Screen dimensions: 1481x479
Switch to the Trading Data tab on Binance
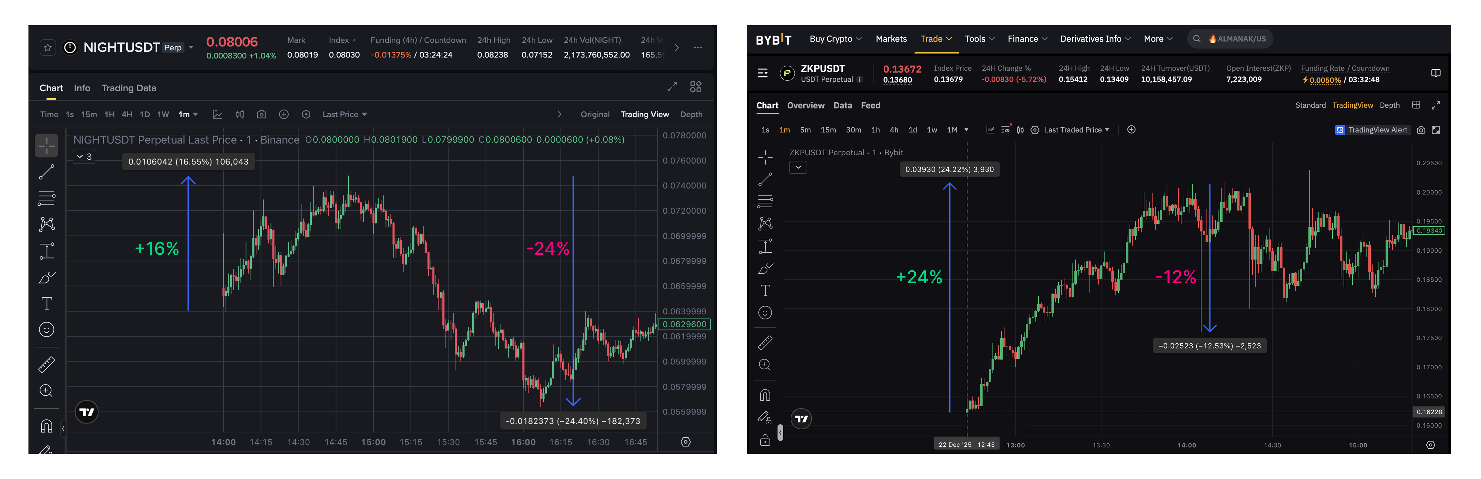point(129,88)
